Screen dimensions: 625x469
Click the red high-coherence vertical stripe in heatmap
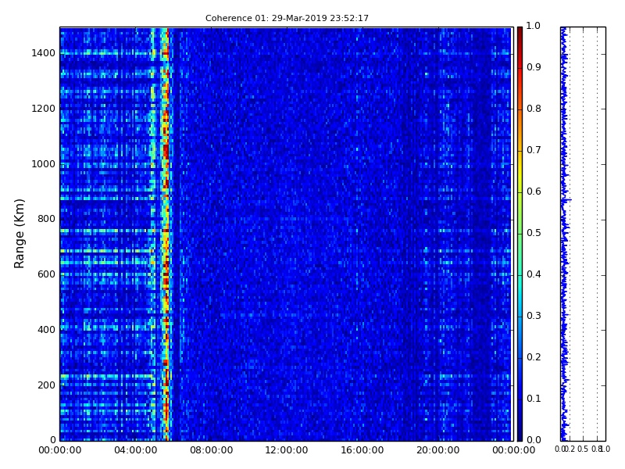point(166,234)
